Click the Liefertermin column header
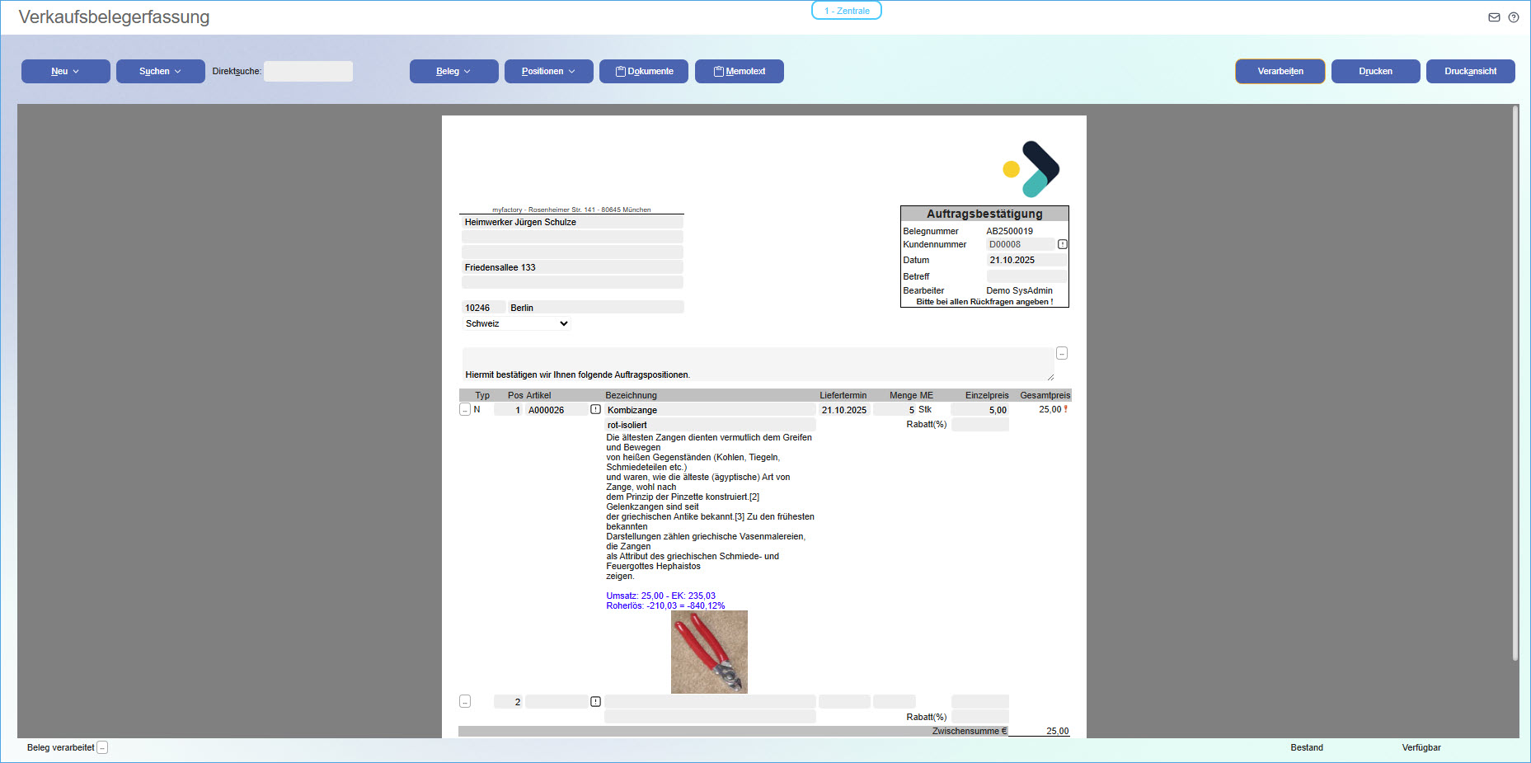This screenshot has width=1531, height=763. click(843, 395)
